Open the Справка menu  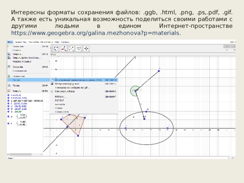point(65,42)
